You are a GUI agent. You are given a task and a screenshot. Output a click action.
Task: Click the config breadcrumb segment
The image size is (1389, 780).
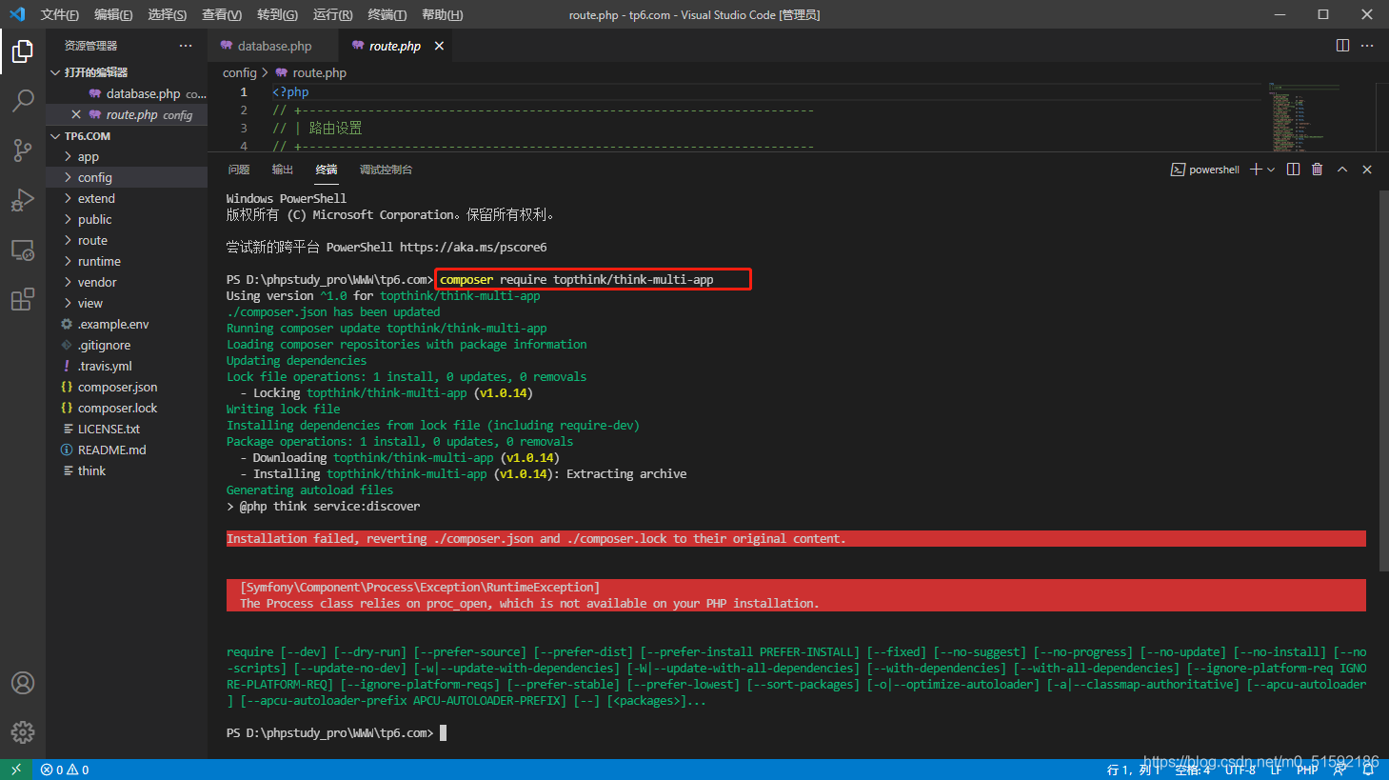pyautogui.click(x=240, y=72)
